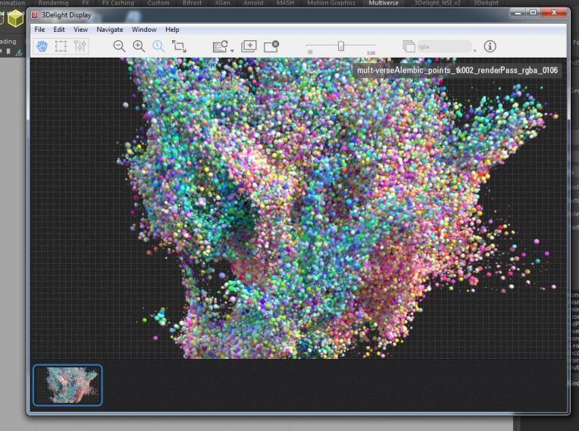Reset zoom to 1:1 scale
Screen dimensions: 579x431
tap(158, 46)
